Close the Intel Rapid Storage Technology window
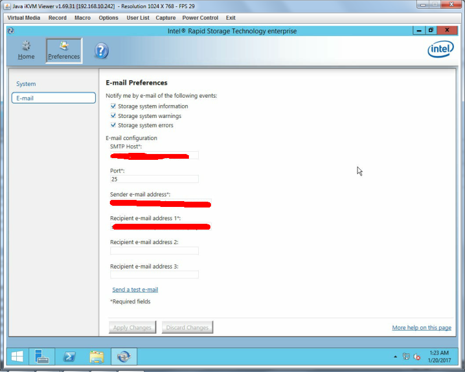This screenshot has width=465, height=372. click(x=447, y=30)
